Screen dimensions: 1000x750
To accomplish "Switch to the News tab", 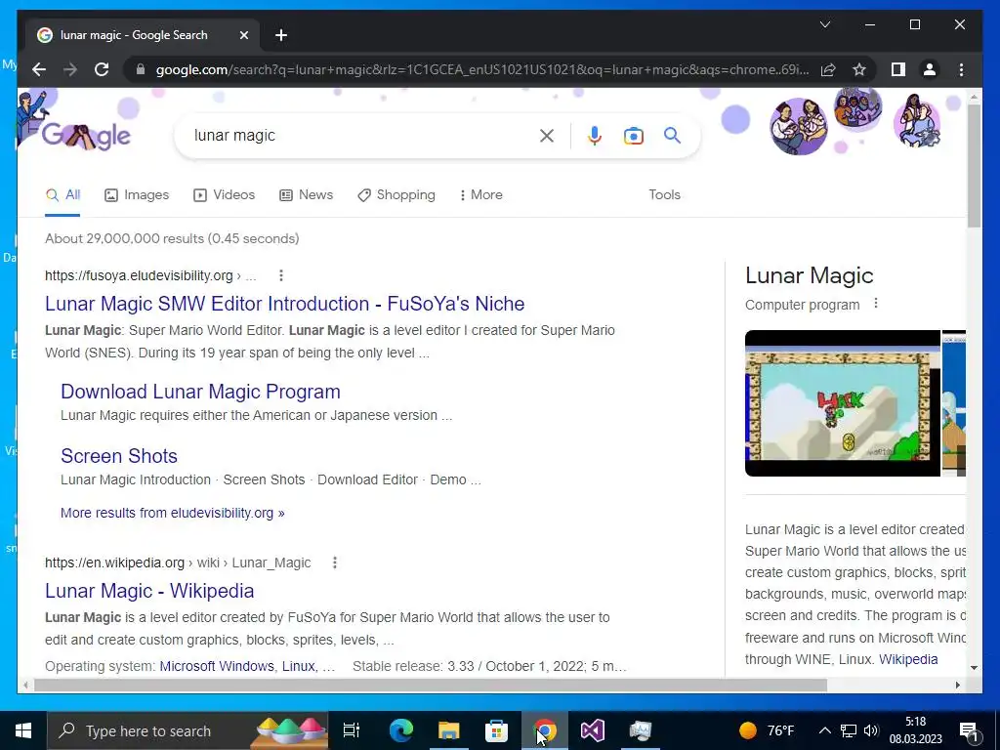I will [x=306, y=194].
